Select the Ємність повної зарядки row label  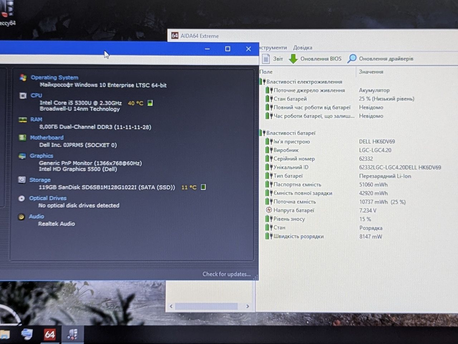tap(303, 193)
